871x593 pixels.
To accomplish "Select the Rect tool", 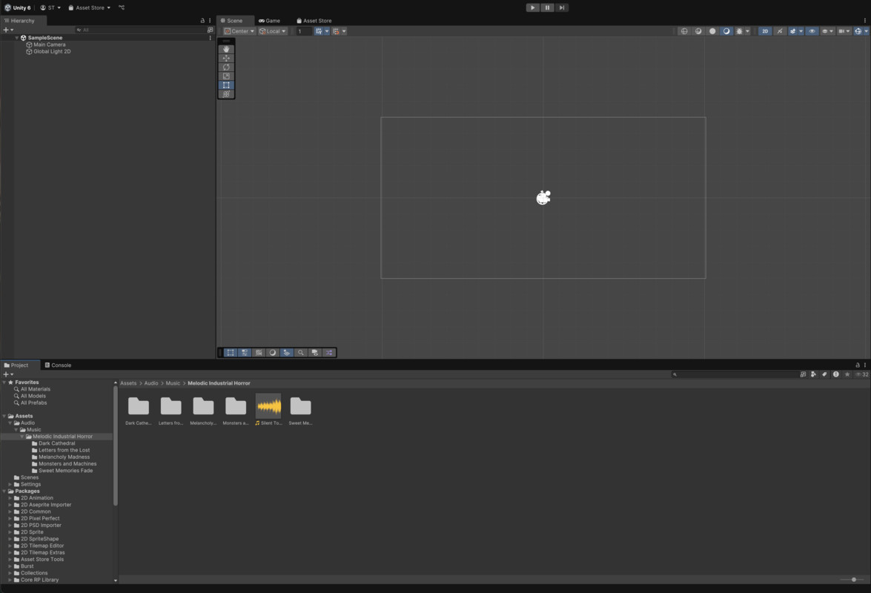I will coord(226,85).
